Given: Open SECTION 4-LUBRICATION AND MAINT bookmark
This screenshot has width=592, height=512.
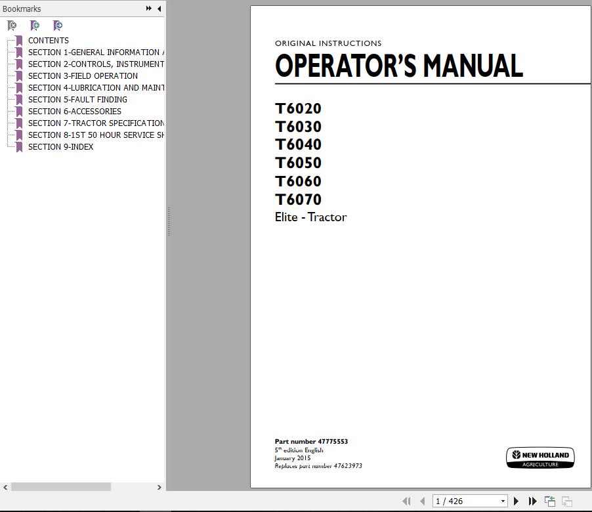Looking at the screenshot, I should (x=96, y=87).
